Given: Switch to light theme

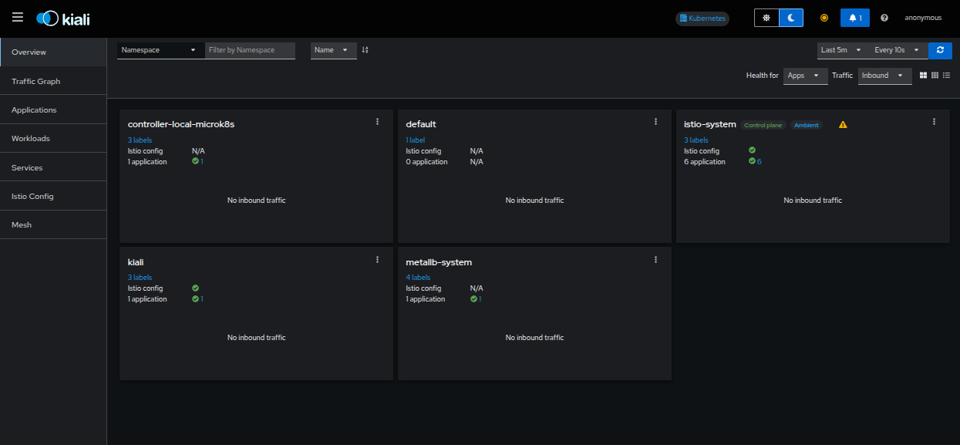Looking at the screenshot, I should pos(766,18).
